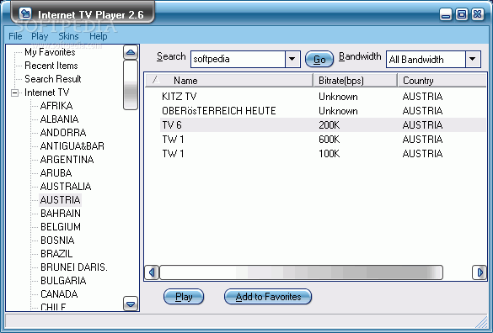Select BAHRAIN in the country tree

pyautogui.click(x=61, y=214)
